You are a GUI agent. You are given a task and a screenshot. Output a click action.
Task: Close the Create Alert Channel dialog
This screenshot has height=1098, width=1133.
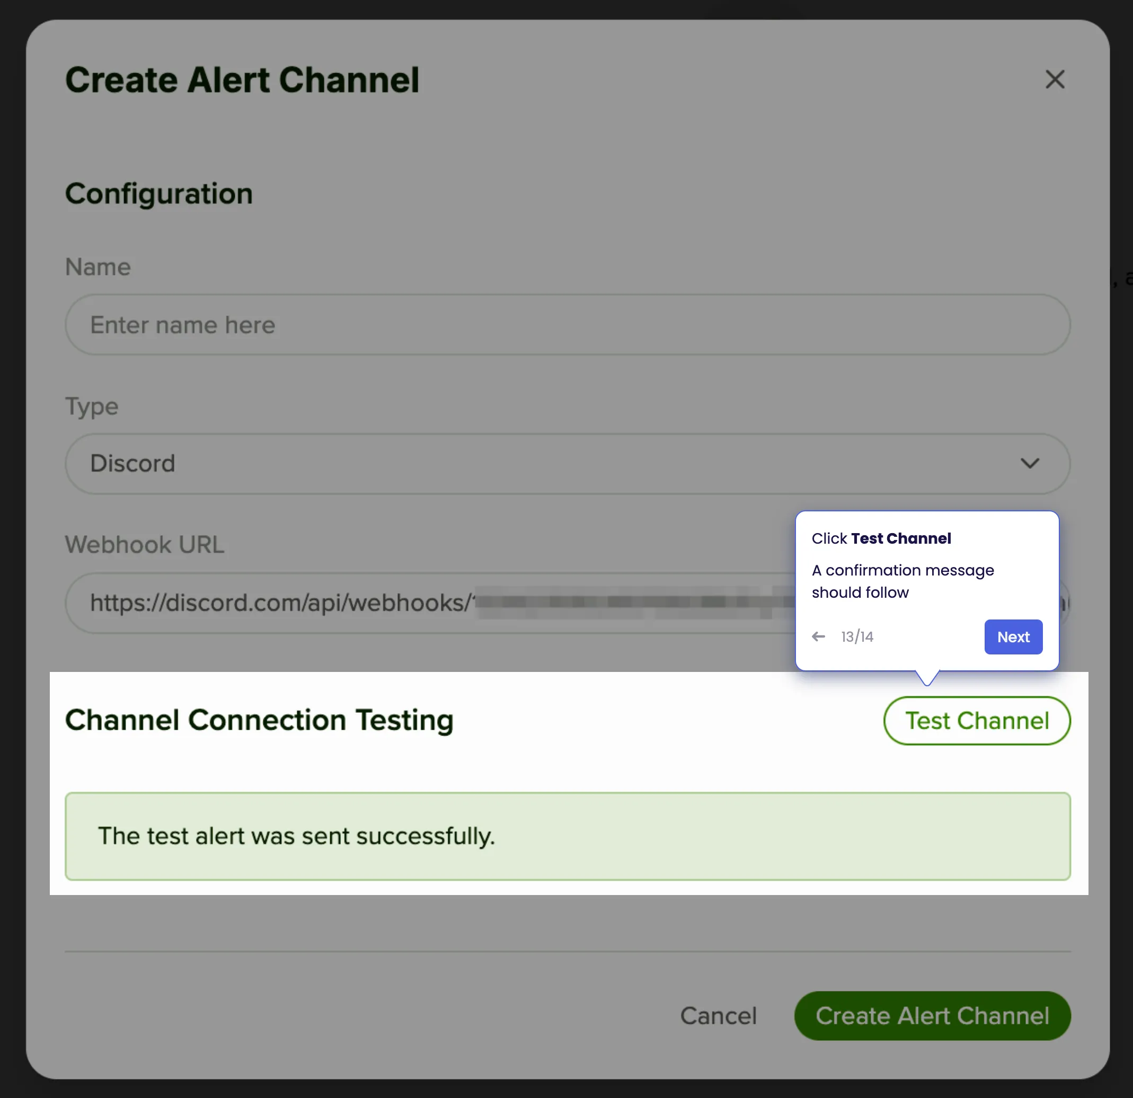(1055, 79)
